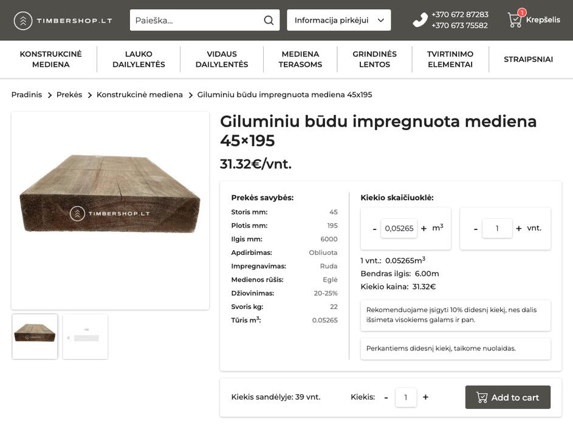
Task: Click the cart icon inside Add to cart
Action: coord(482,397)
